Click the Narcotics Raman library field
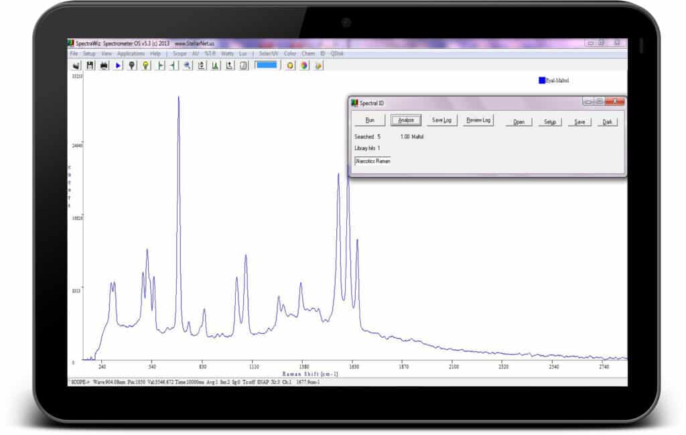This screenshot has width=686, height=435. (372, 161)
